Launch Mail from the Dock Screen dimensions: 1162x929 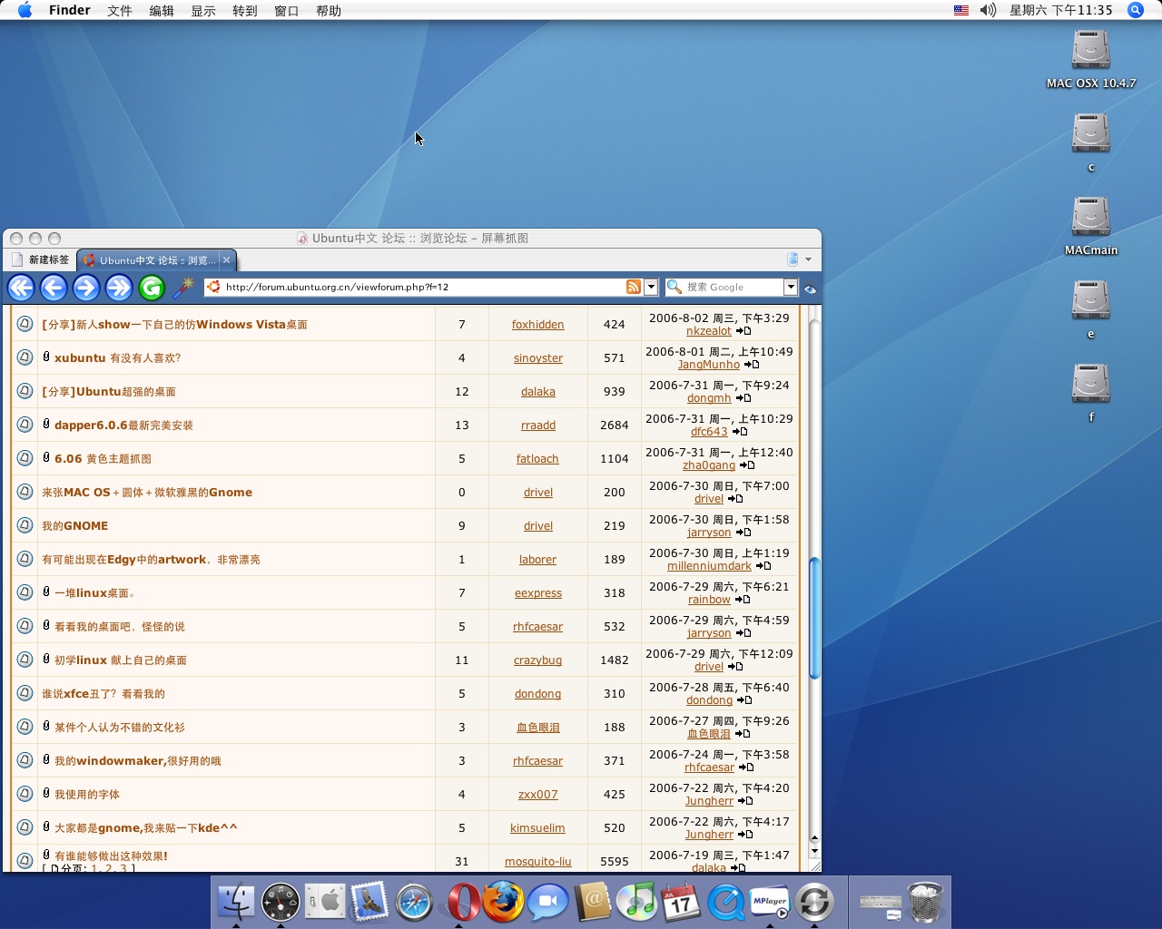pos(369,902)
